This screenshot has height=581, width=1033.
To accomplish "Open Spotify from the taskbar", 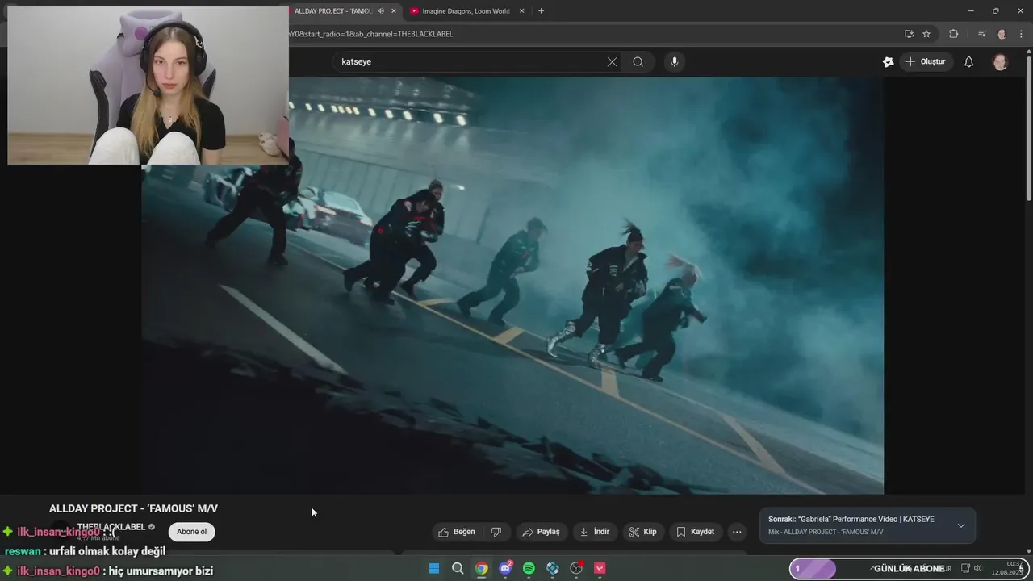I will pos(529,568).
